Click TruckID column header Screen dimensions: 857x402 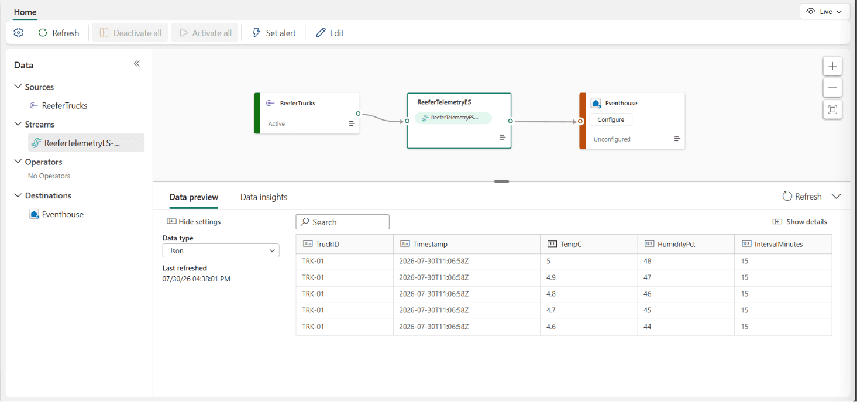(345, 244)
